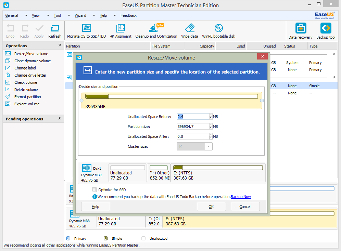
Task: Open the Tool menu
Action: [58, 15]
